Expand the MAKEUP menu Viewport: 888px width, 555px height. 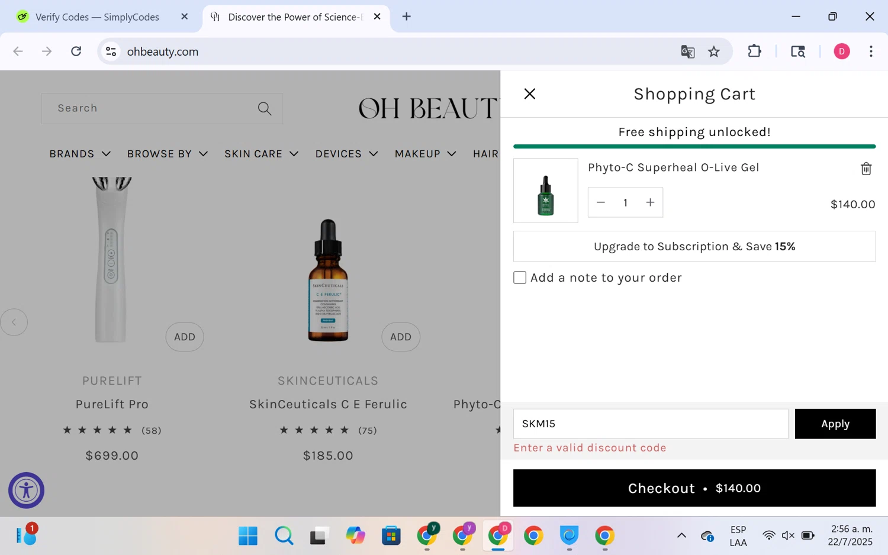click(x=425, y=154)
